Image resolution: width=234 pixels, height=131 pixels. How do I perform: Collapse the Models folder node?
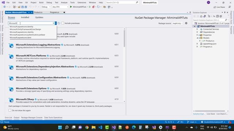tap(197, 38)
